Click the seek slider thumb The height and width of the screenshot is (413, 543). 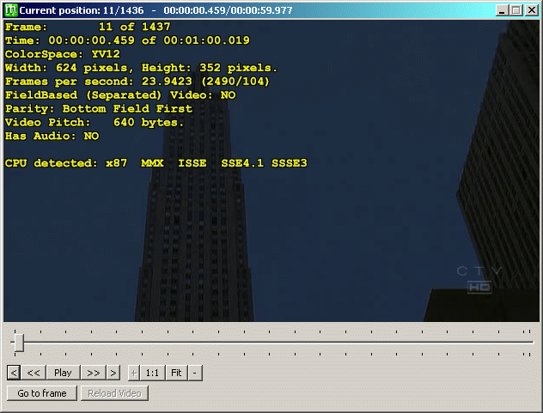pos(19,343)
